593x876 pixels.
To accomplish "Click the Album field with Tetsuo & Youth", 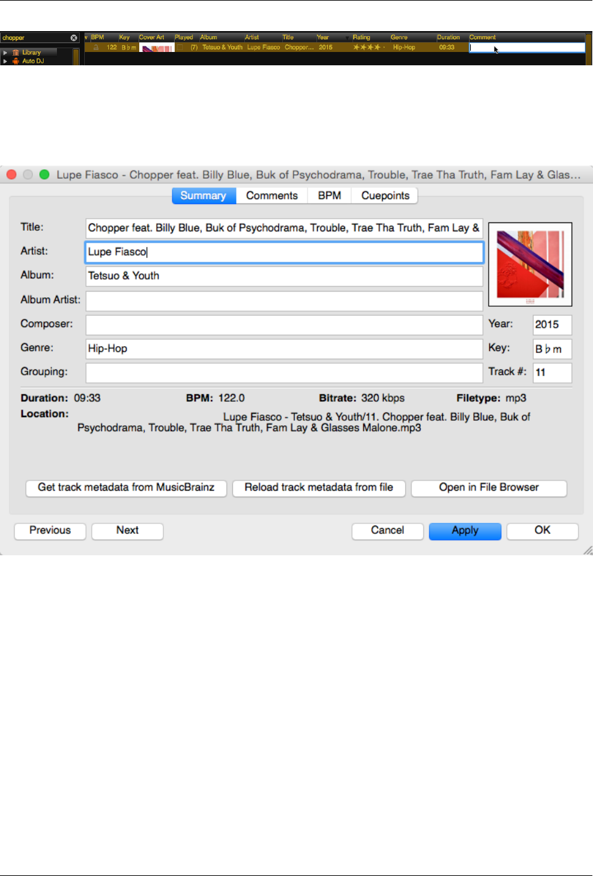I will tap(284, 276).
